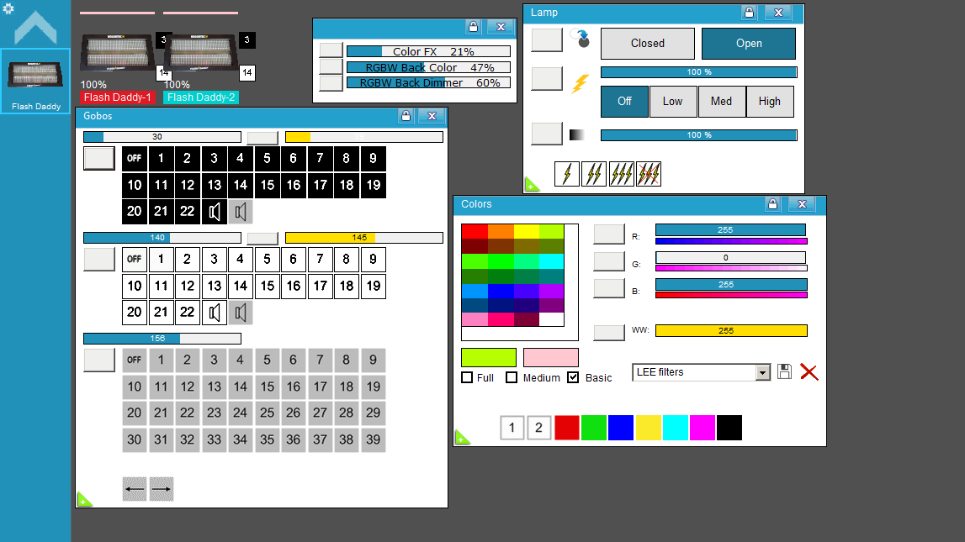Adjust the Gobos slider showing 156
Viewport: 965px width, 542px height.
162,339
